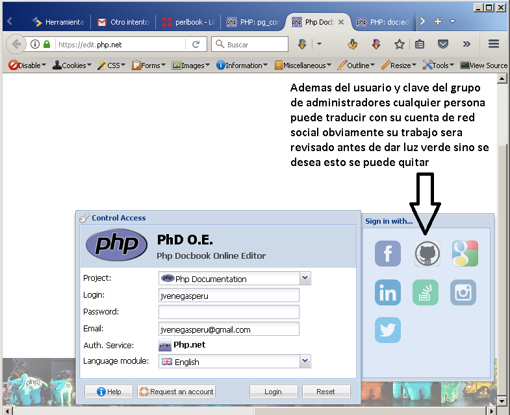
Task: Click the vertical scrollbar down arrow
Action: [x=502, y=401]
